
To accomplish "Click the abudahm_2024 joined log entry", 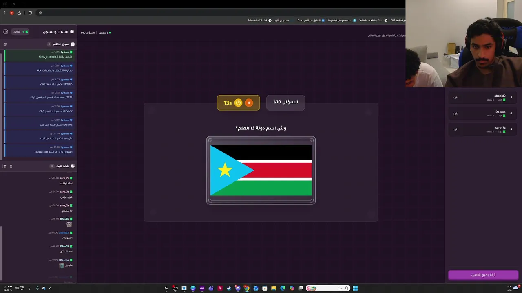I will (x=39, y=95).
